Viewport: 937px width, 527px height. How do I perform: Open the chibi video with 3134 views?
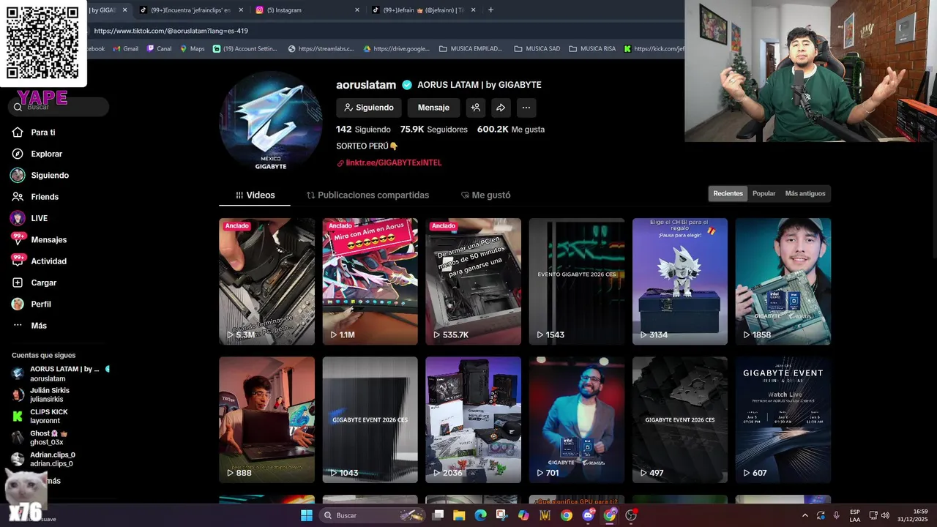tap(680, 281)
